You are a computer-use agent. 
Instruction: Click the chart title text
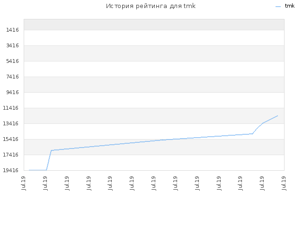(x=151, y=6)
